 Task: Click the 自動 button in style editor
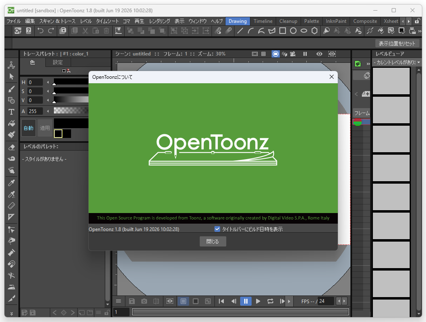(29, 128)
